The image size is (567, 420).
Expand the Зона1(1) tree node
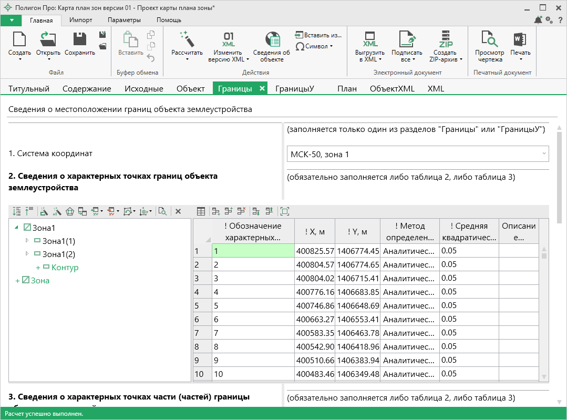click(x=27, y=241)
